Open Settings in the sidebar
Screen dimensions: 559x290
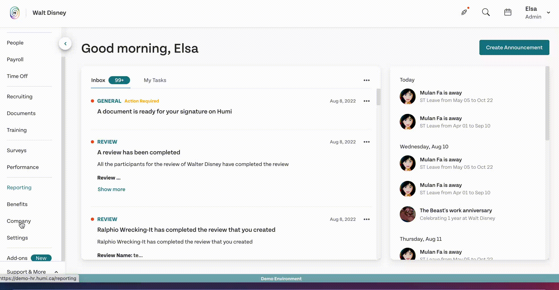pos(17,238)
